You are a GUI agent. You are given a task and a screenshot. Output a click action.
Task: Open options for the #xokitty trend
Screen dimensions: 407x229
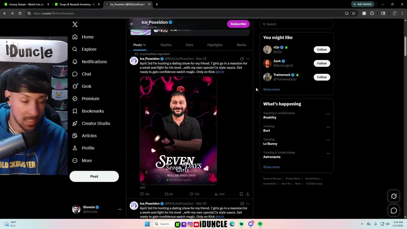tap(328, 114)
